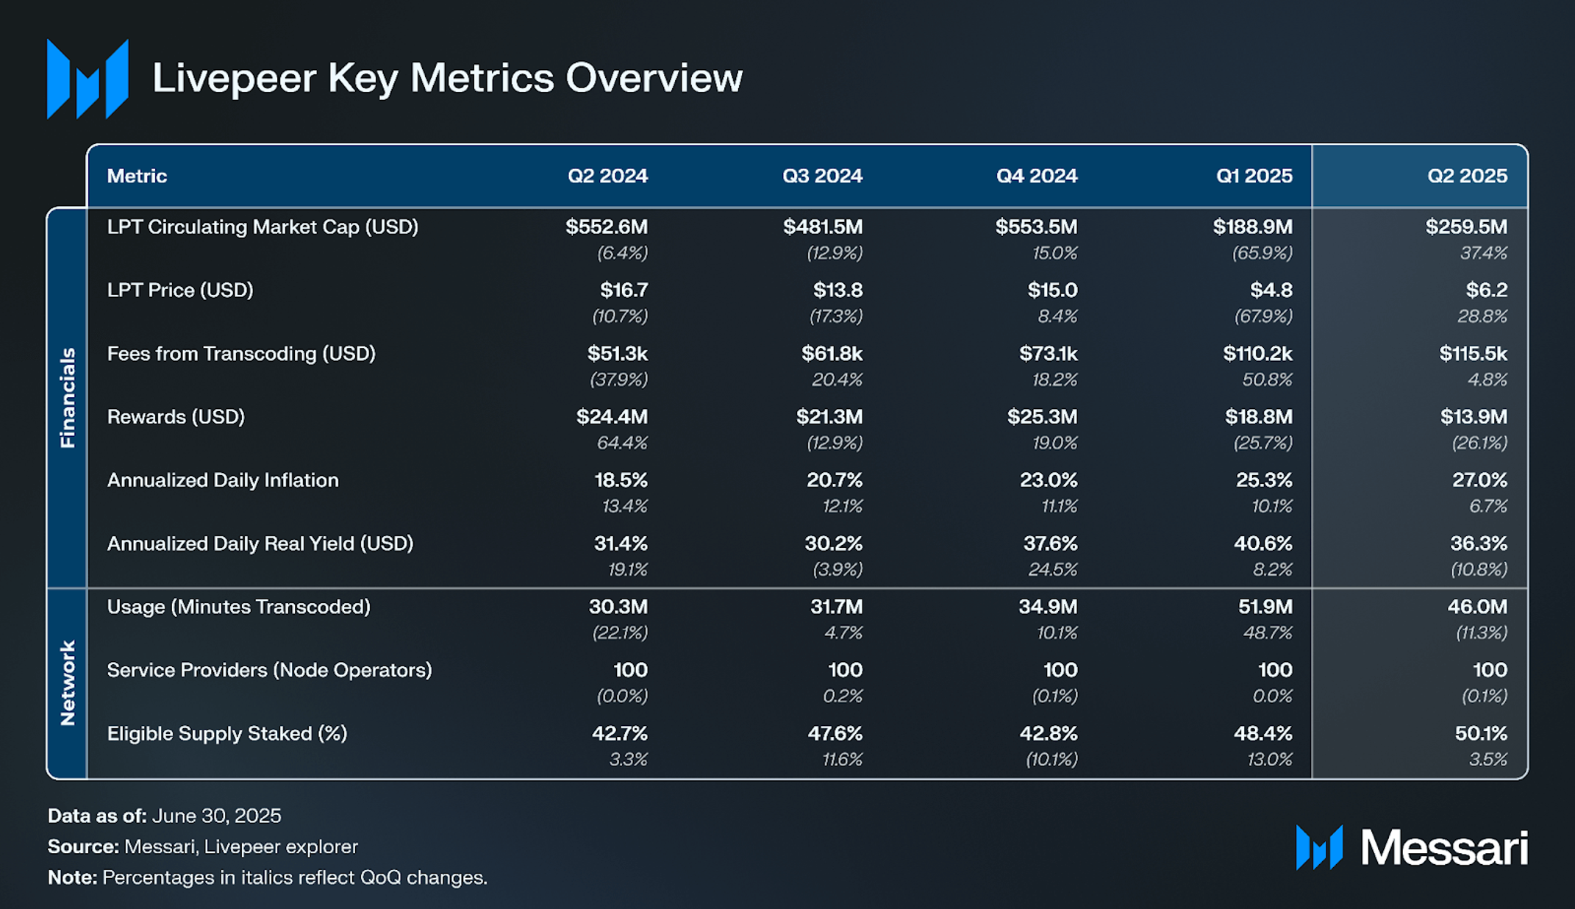Click the '34.9M' minutes transcoded value
The height and width of the screenshot is (909, 1575).
[x=1048, y=606]
